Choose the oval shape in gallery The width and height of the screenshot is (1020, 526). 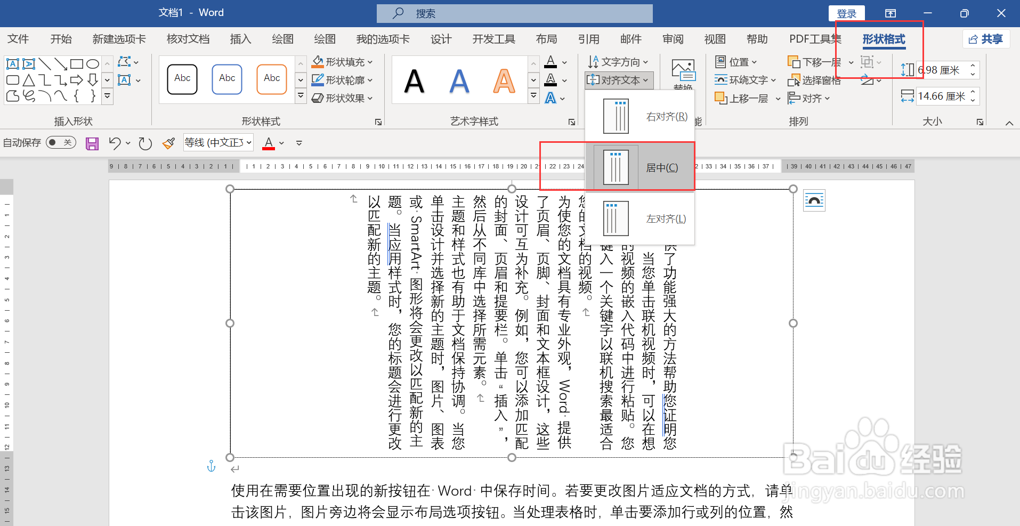point(93,64)
